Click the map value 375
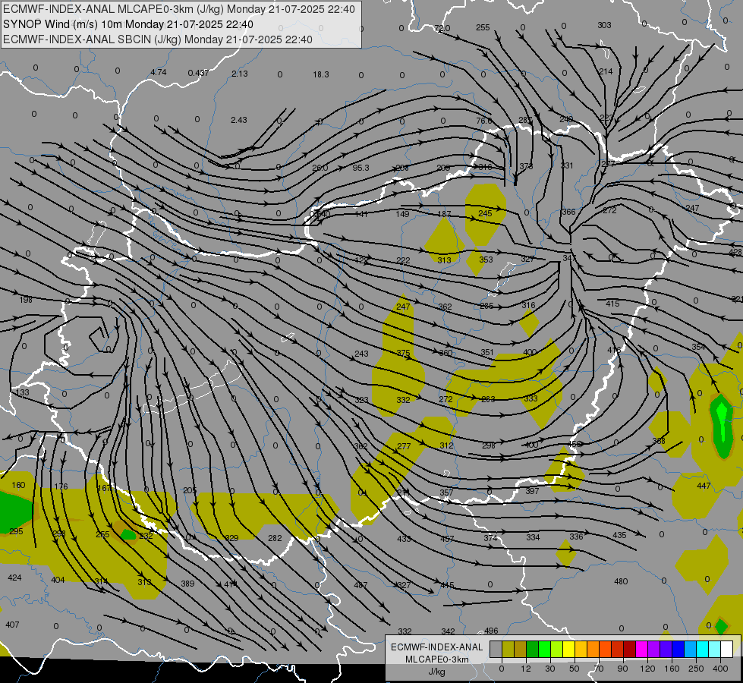The width and height of the screenshot is (743, 683). (x=403, y=353)
